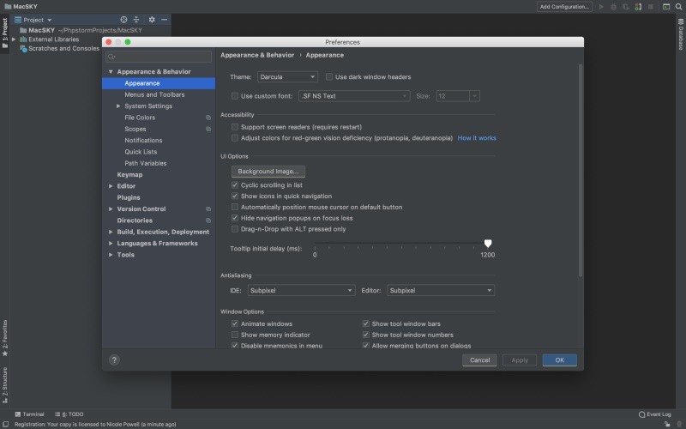Click the Stop square icon in toolbar

(651, 7)
